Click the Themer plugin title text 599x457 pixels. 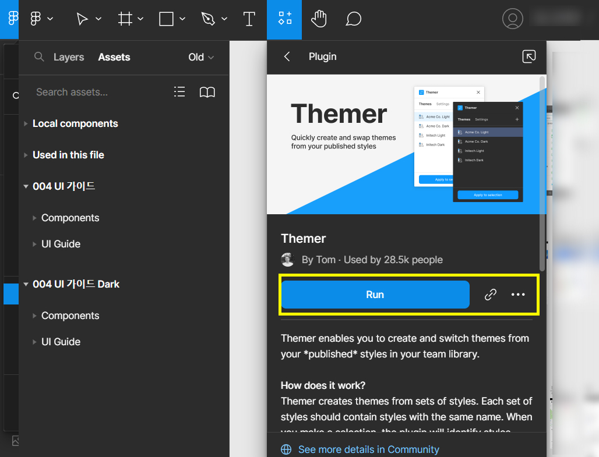[304, 239]
